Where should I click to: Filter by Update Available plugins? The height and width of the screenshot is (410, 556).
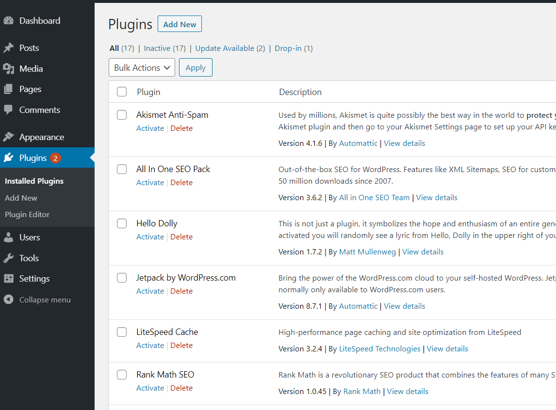tap(225, 48)
